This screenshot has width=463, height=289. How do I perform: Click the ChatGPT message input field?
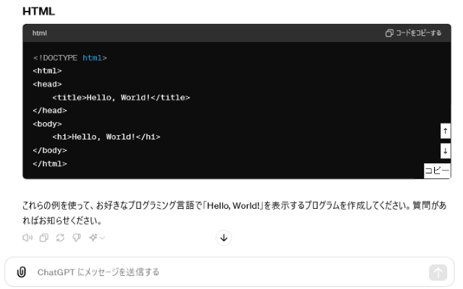coord(230,272)
